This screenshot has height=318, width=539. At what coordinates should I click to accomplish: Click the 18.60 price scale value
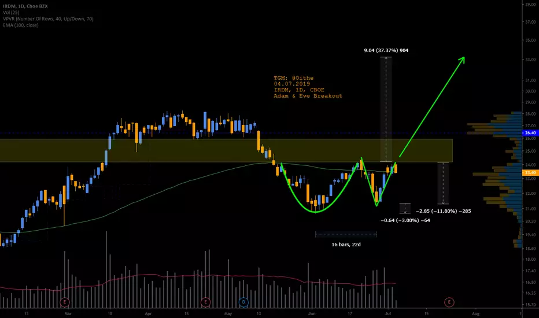[530, 248]
